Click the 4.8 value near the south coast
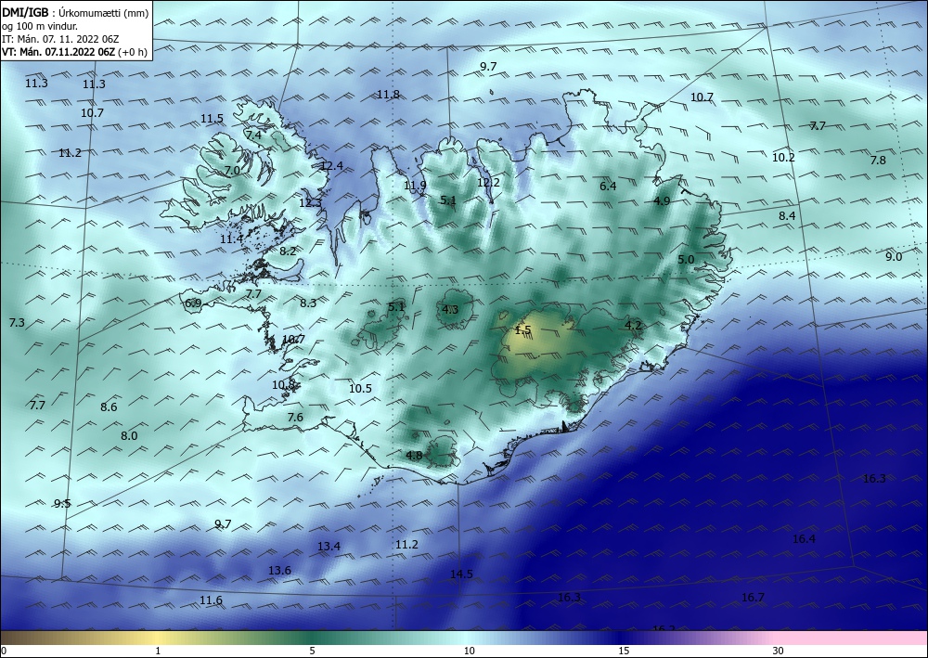Viewport: 928px width, 658px height. 414,455
